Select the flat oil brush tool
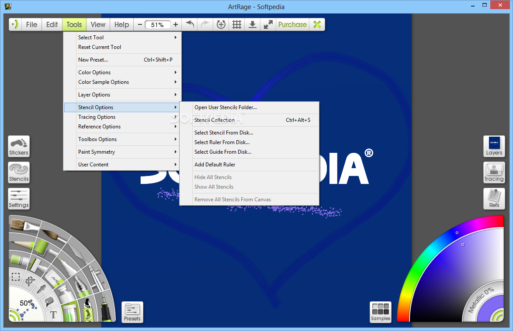 [24, 225]
